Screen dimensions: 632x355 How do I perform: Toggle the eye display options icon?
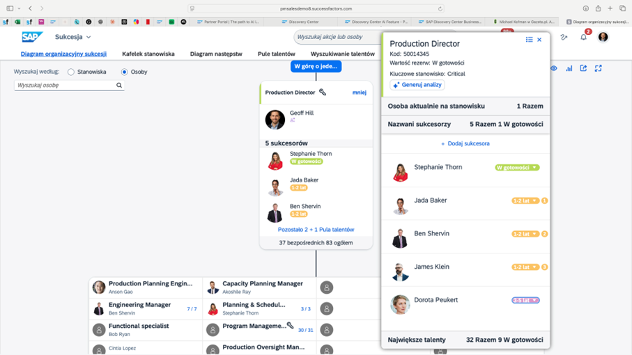tap(554, 68)
